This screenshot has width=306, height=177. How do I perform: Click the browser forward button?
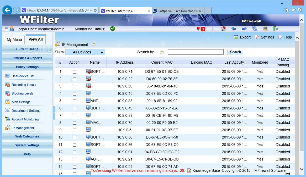(x=17, y=10)
